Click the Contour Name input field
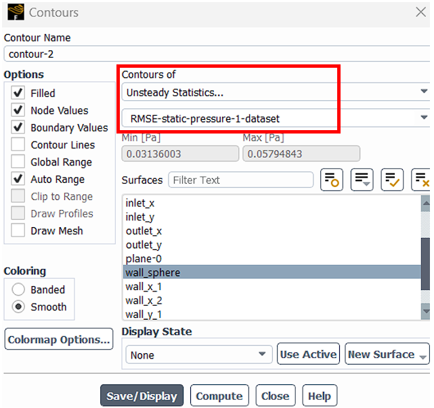 point(217,54)
